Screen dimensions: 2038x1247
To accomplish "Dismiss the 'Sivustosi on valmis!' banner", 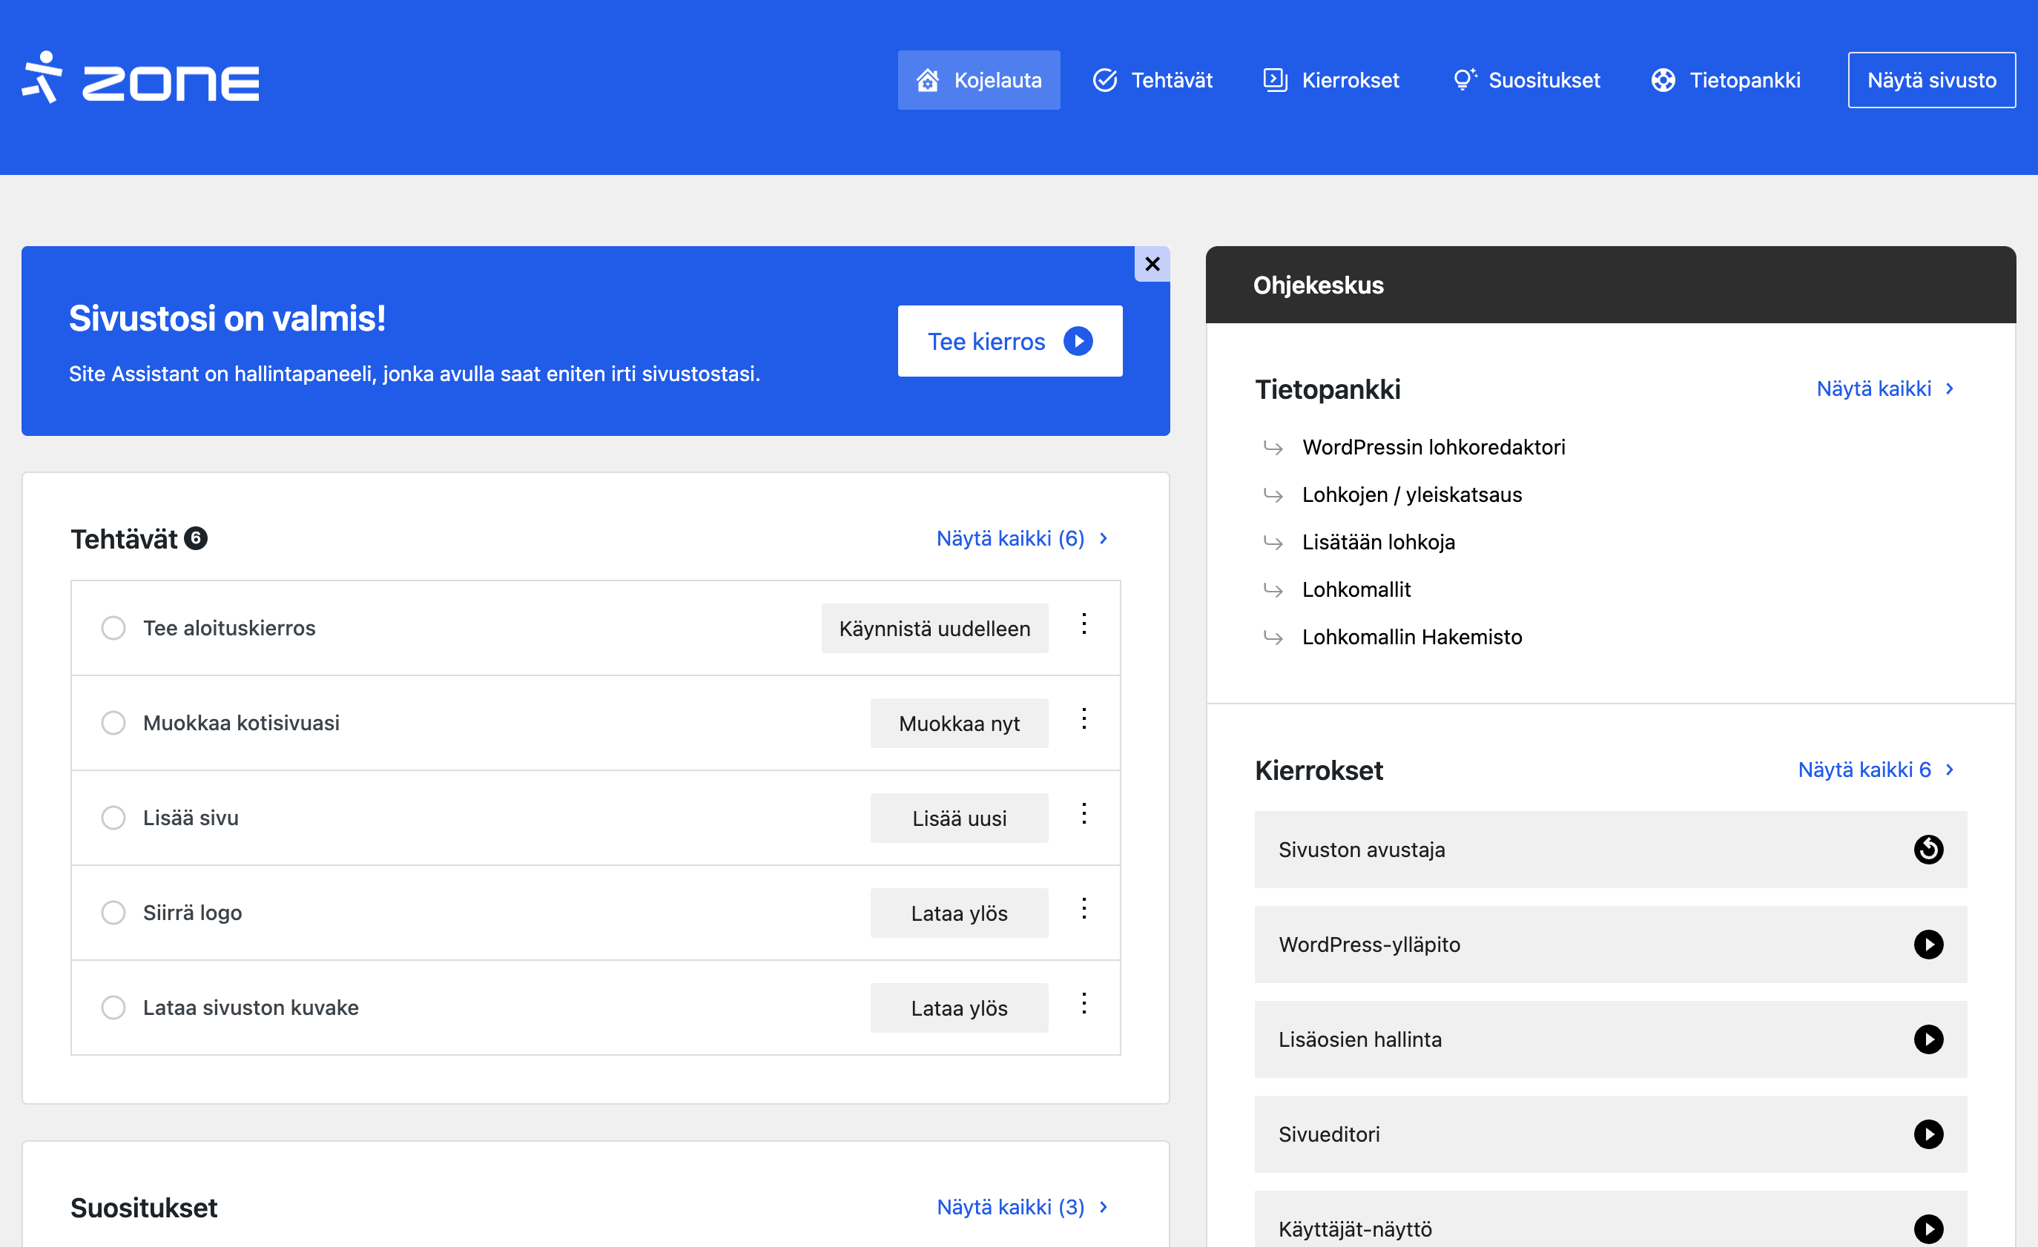I will point(1151,264).
